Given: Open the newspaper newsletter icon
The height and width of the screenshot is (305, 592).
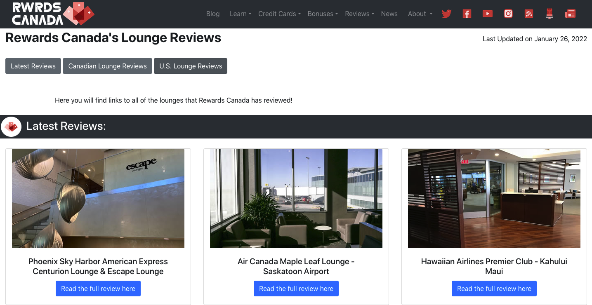Looking at the screenshot, I should (x=570, y=14).
